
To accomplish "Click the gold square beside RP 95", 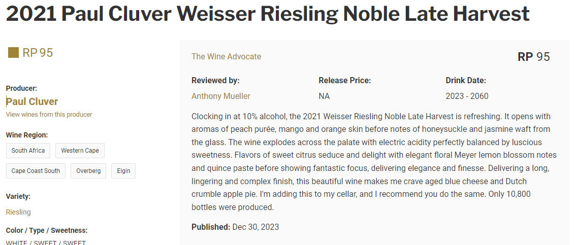I will [13, 53].
